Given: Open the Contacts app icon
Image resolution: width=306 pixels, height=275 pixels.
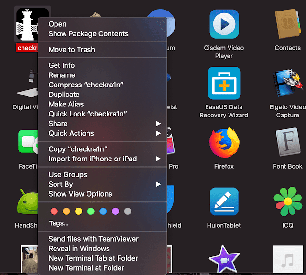Looking at the screenshot, I should pyautogui.click(x=287, y=24).
